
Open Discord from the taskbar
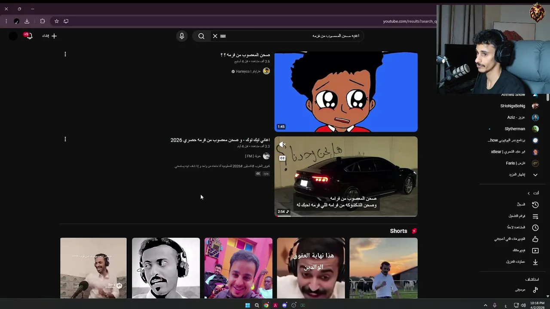tap(284, 305)
